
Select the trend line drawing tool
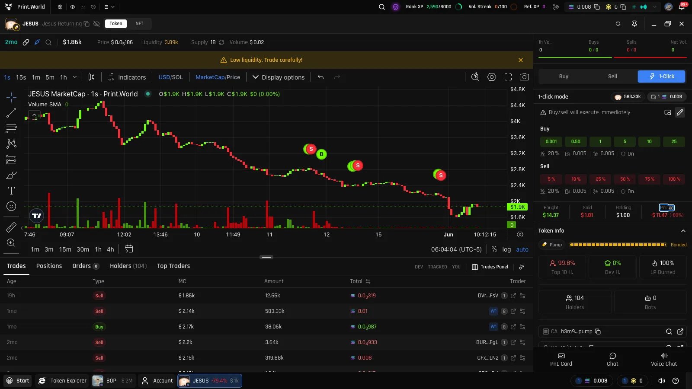coord(11,113)
